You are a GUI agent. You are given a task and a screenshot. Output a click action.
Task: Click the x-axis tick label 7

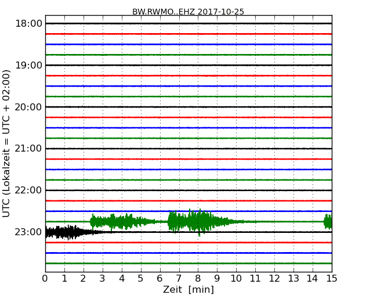(179, 278)
